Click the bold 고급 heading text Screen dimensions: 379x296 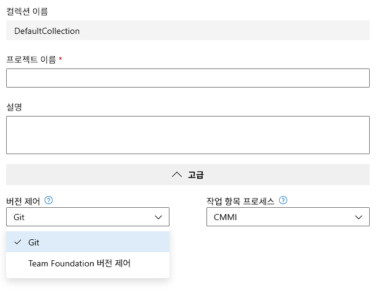point(196,175)
